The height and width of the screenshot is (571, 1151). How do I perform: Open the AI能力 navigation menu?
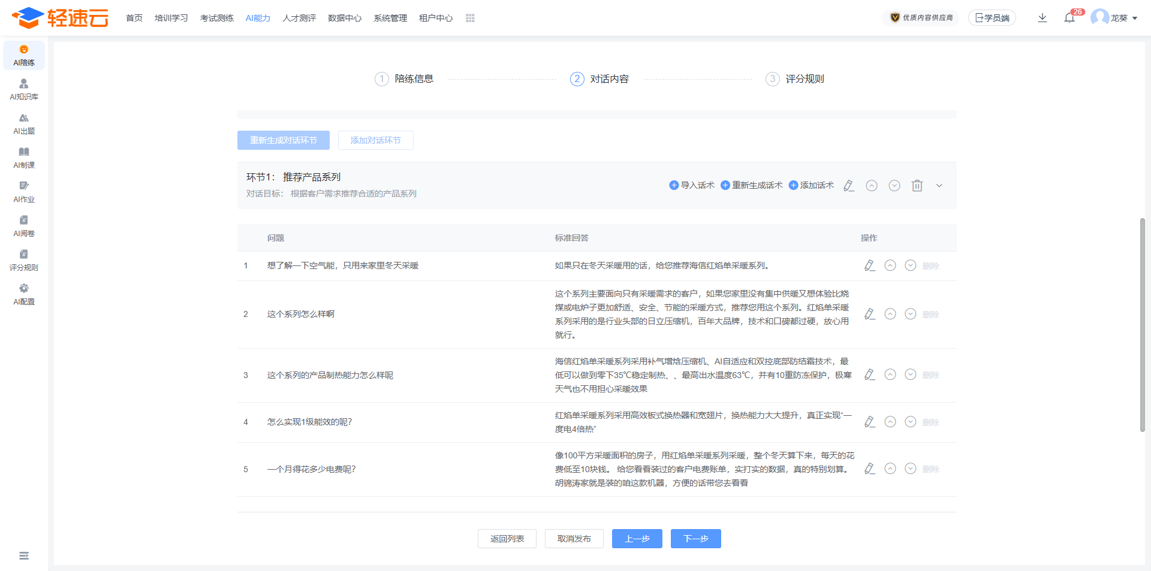[x=258, y=18]
